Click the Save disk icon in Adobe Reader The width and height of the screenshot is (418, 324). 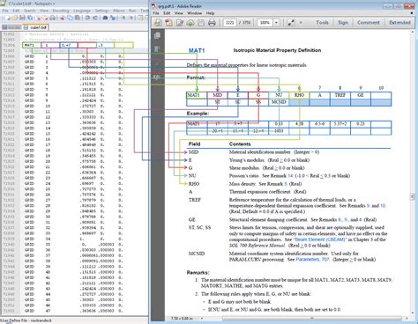coord(201,23)
